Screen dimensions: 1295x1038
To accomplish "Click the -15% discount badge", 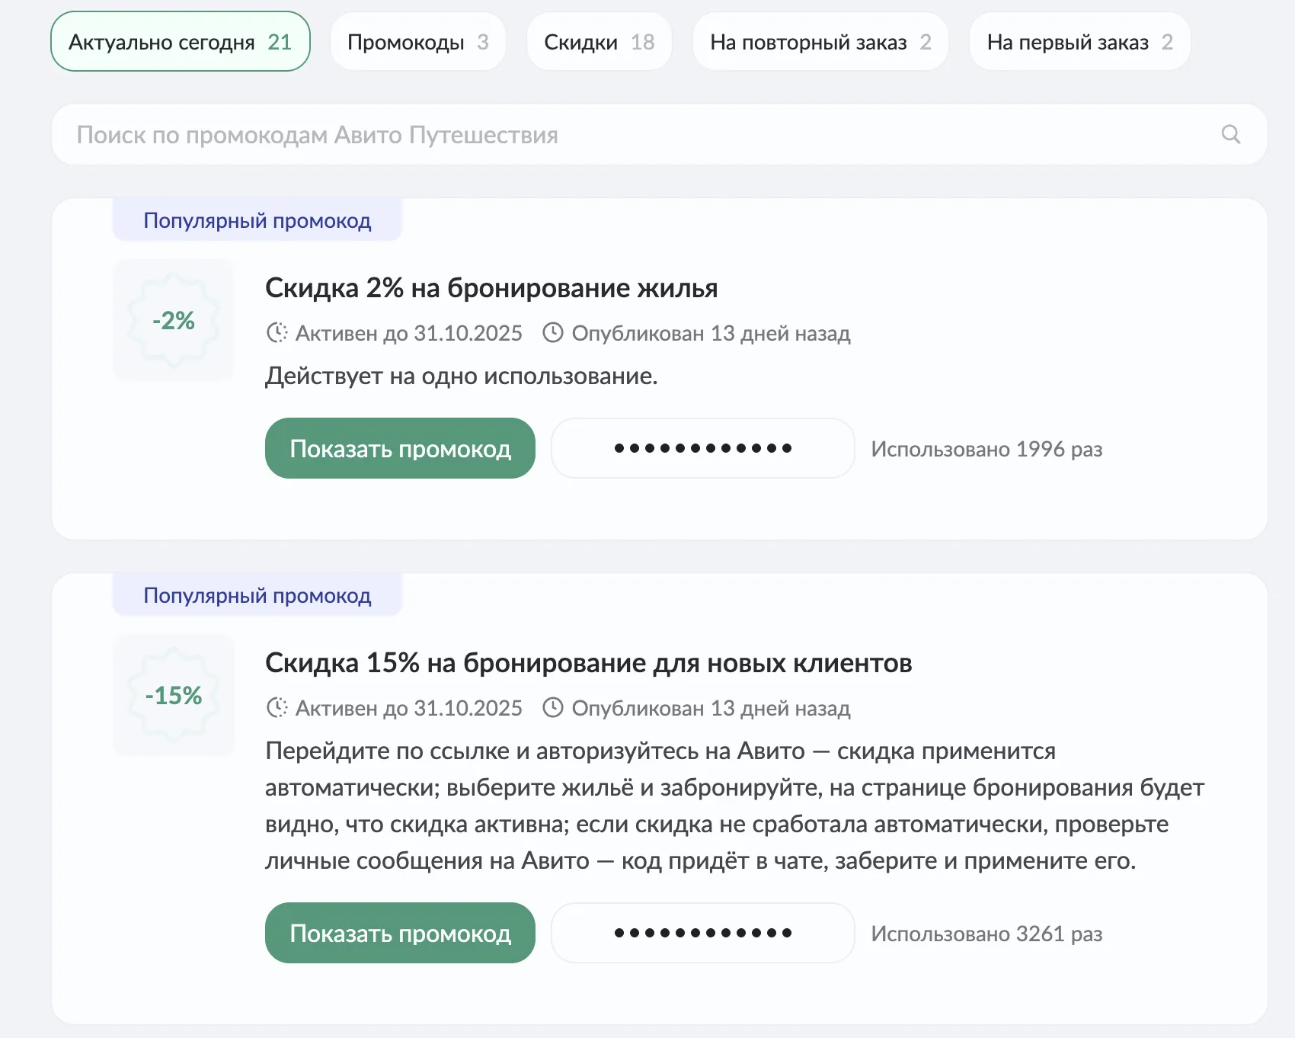I will pyautogui.click(x=174, y=695).
